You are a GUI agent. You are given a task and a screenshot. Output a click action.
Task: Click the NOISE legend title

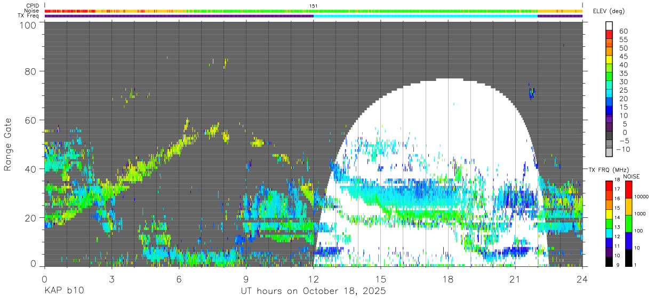pyautogui.click(x=631, y=176)
